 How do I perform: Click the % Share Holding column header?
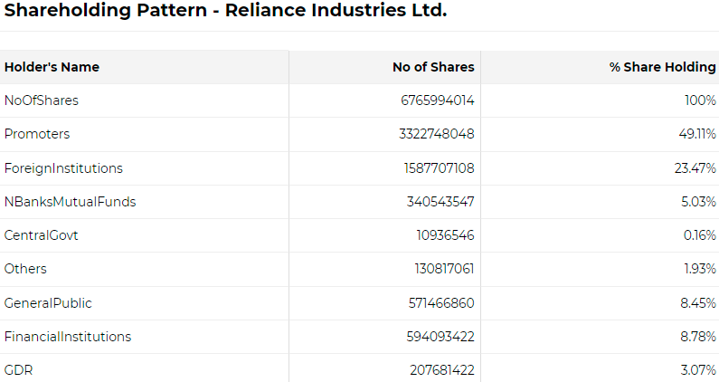[x=663, y=67]
